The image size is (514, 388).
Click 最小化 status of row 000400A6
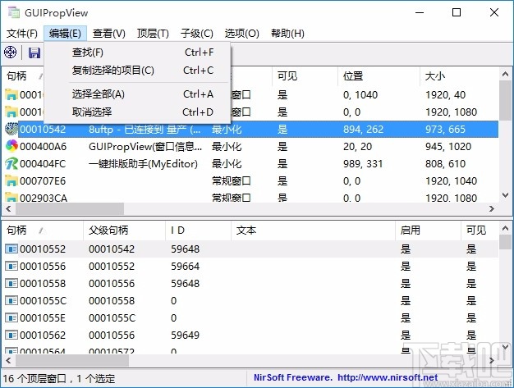(227, 146)
